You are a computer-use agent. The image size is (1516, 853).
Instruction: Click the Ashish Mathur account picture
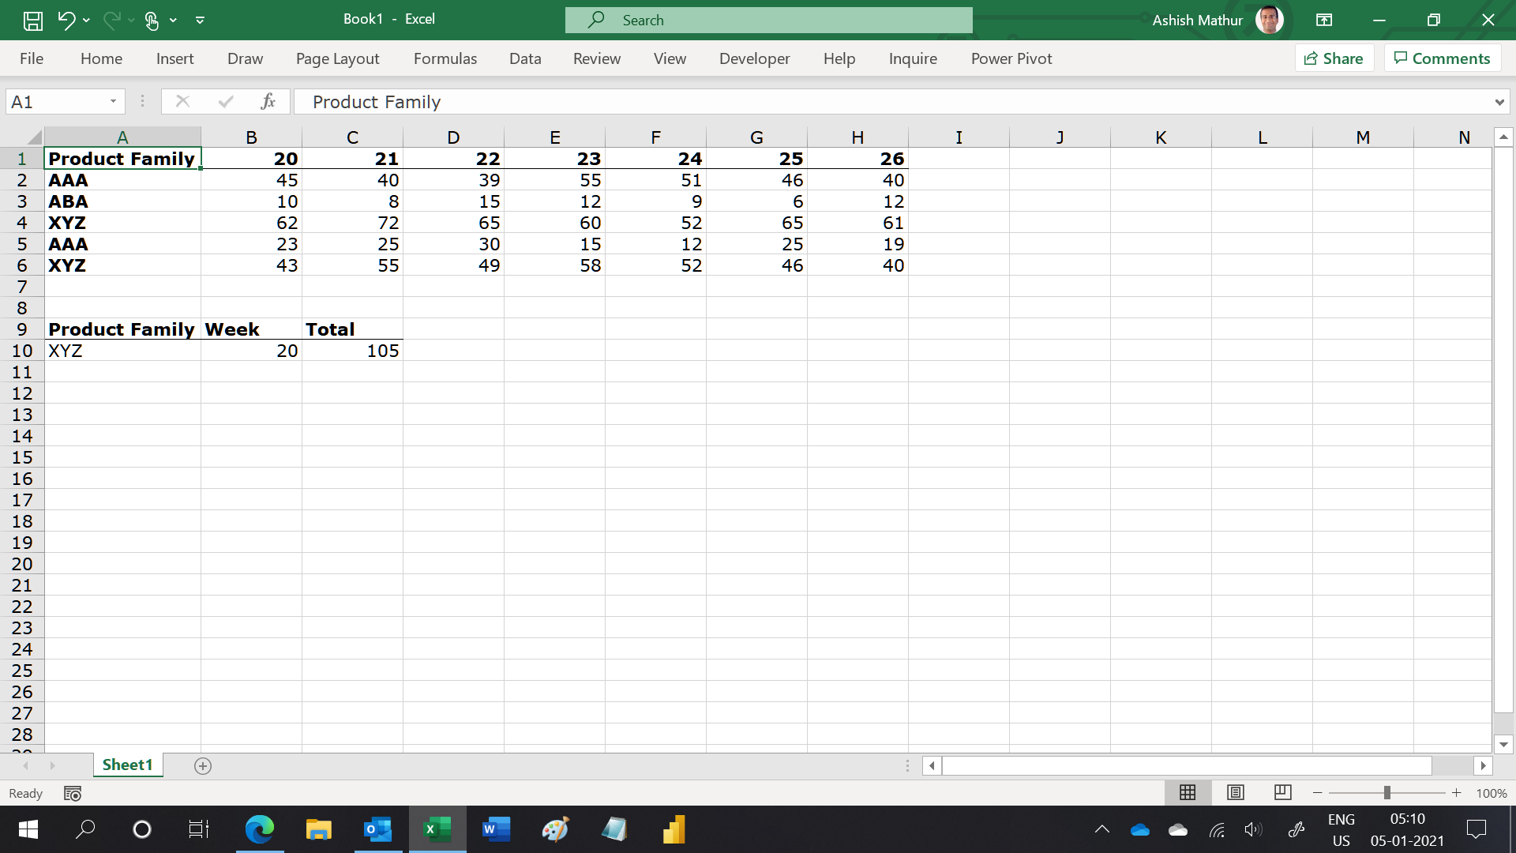pyautogui.click(x=1269, y=21)
